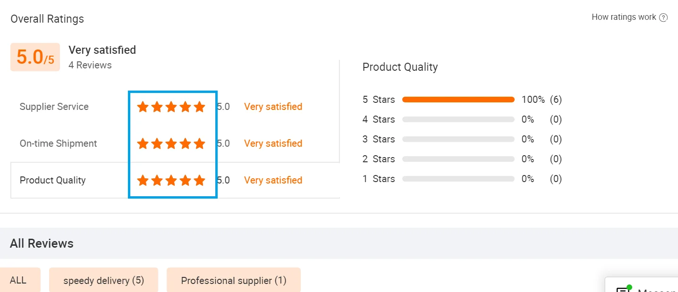This screenshot has height=292, width=678.
Task: Click the fifth star in On-time Shipment row
Action: click(x=200, y=143)
